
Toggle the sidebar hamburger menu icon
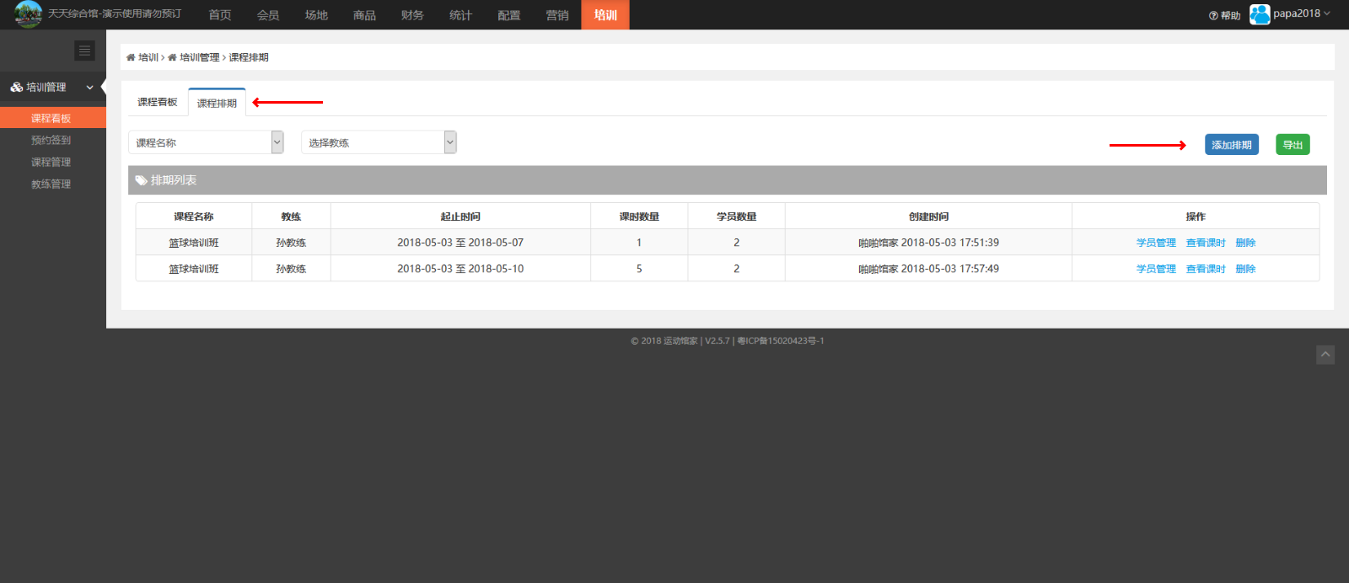pyautogui.click(x=84, y=51)
